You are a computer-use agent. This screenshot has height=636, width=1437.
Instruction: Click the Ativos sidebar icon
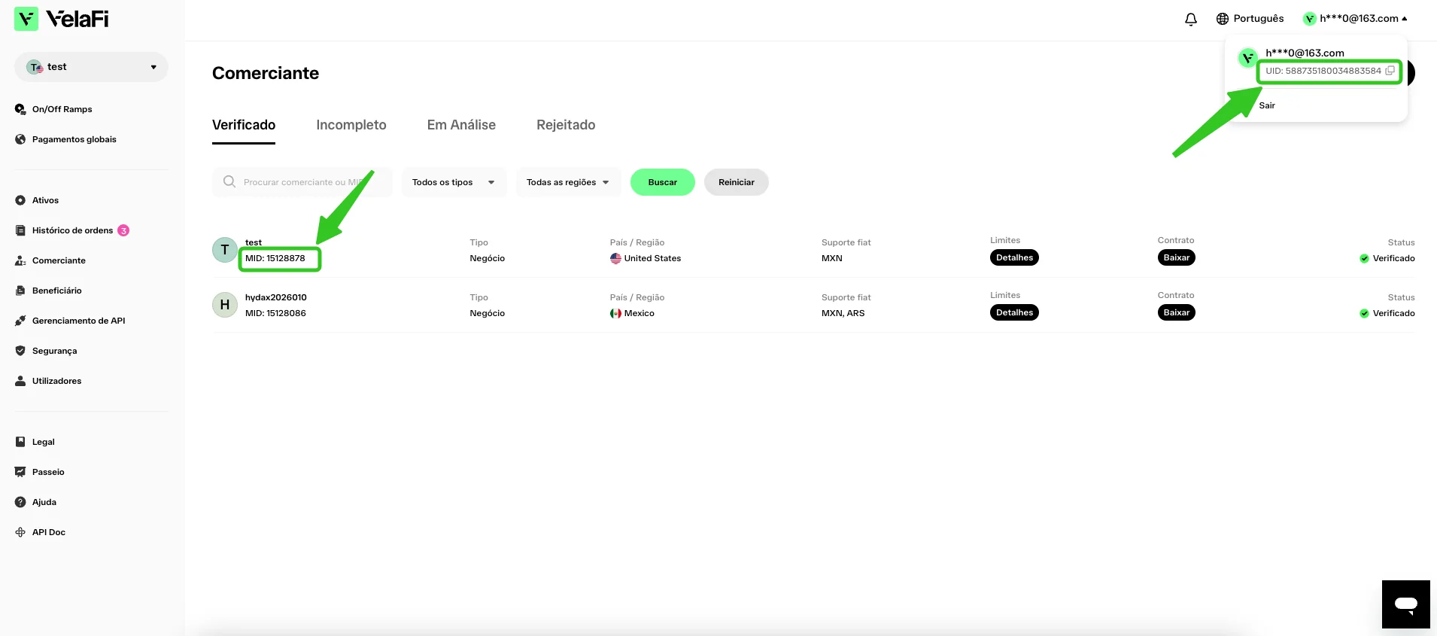coord(20,200)
